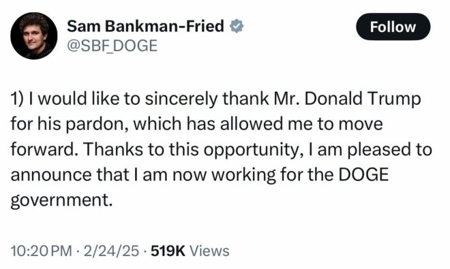
Task: Click "DOGE" in the tweet body
Action: coord(363,174)
